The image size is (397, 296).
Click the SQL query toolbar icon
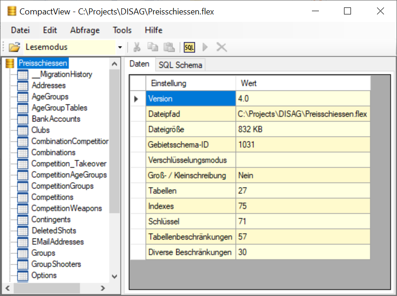189,47
